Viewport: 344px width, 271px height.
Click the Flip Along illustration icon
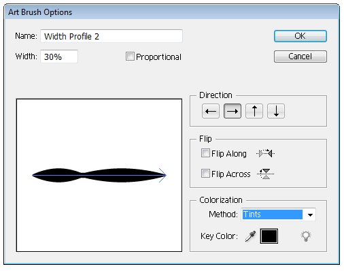[266, 153]
